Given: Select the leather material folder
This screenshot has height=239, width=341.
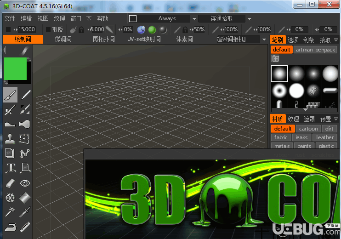Looking at the screenshot, I should [x=325, y=137].
